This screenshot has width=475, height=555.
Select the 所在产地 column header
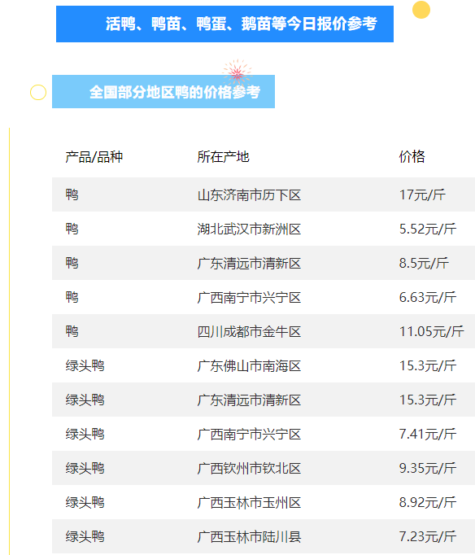coord(223,157)
